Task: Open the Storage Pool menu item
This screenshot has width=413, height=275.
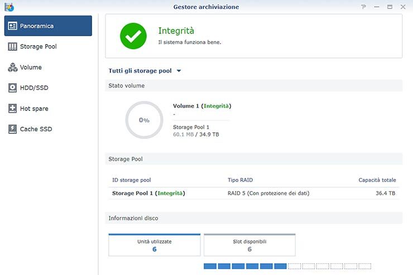Action: 38,47
